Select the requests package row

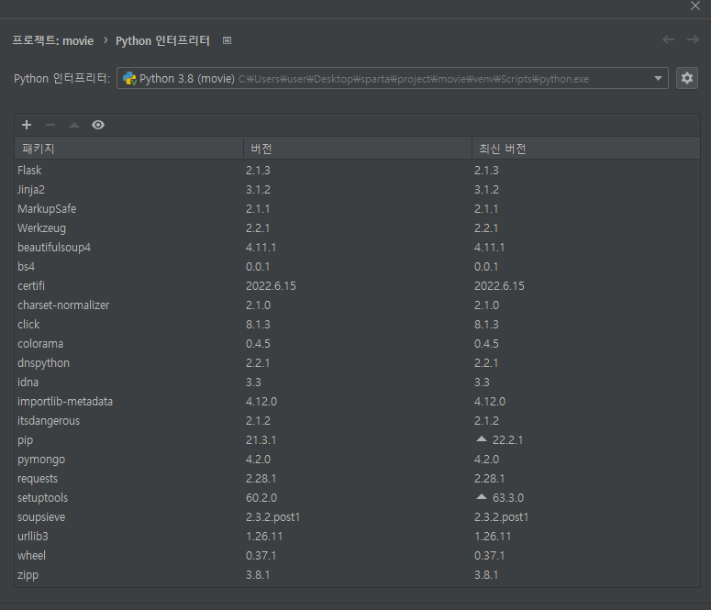coord(357,479)
